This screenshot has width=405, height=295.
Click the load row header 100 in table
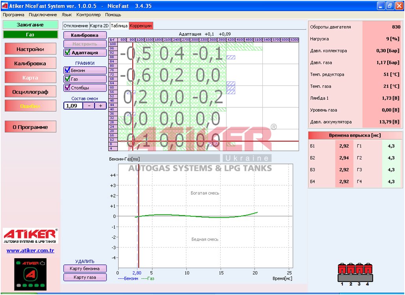pyautogui.click(x=113, y=44)
